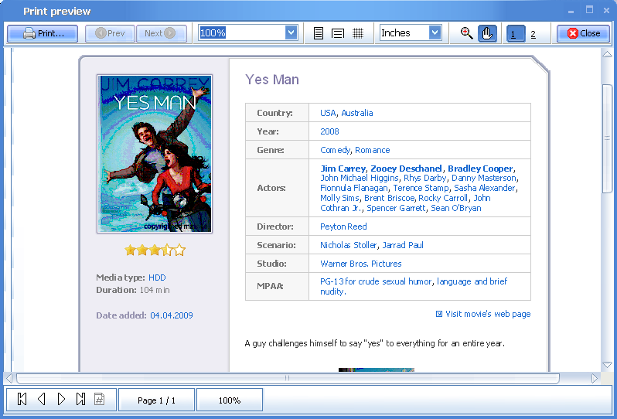Click the year 2008 link
This screenshot has width=617, height=419.
point(329,131)
